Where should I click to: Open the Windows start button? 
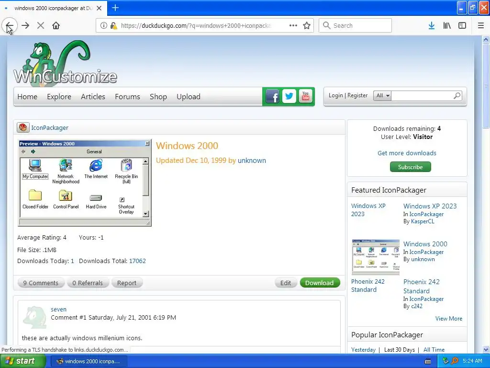[x=22, y=361]
